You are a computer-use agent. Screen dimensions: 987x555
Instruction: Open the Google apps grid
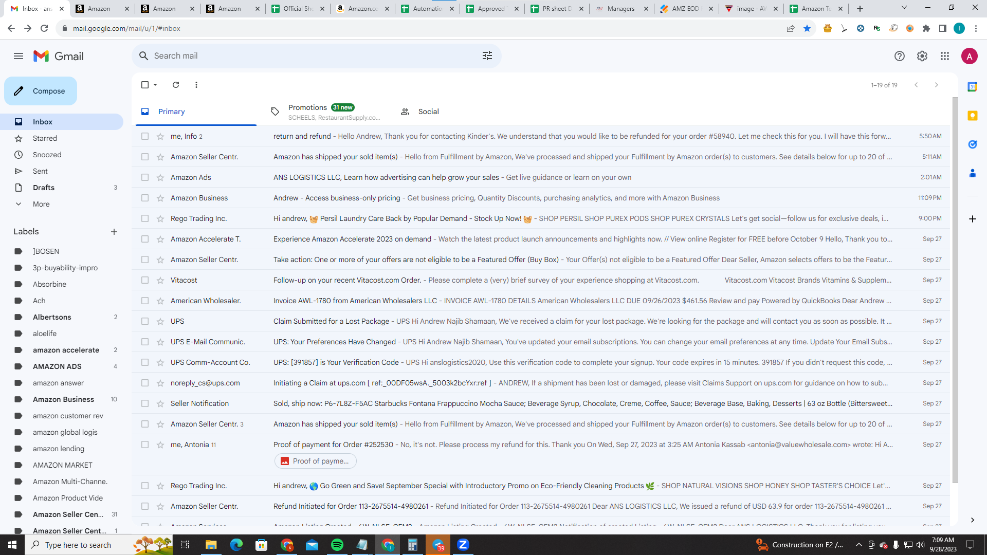click(945, 56)
